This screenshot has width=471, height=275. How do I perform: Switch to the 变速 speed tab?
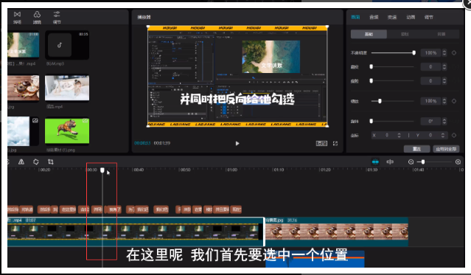tap(392, 17)
